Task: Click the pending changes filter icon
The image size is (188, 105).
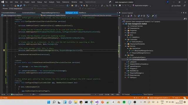Action: coord(135,16)
